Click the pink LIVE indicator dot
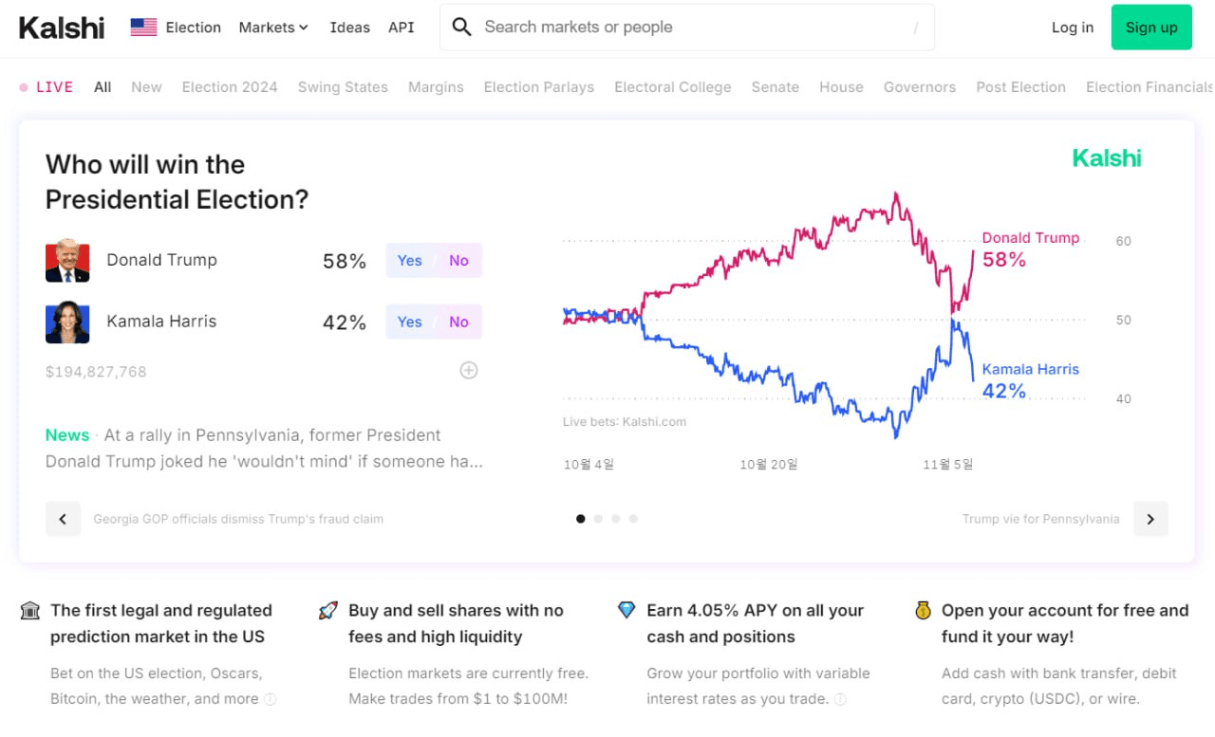 click(24, 87)
